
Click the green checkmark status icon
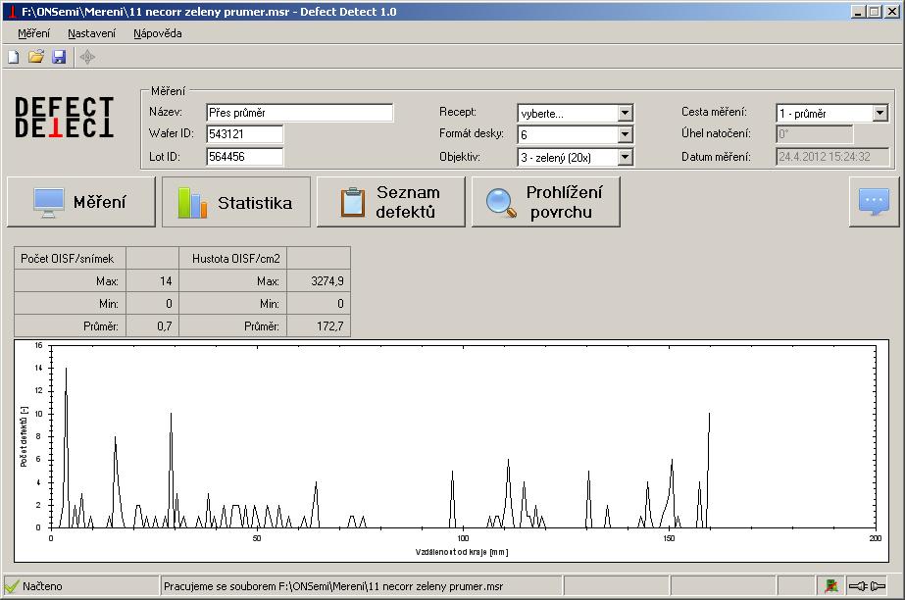click(12, 586)
